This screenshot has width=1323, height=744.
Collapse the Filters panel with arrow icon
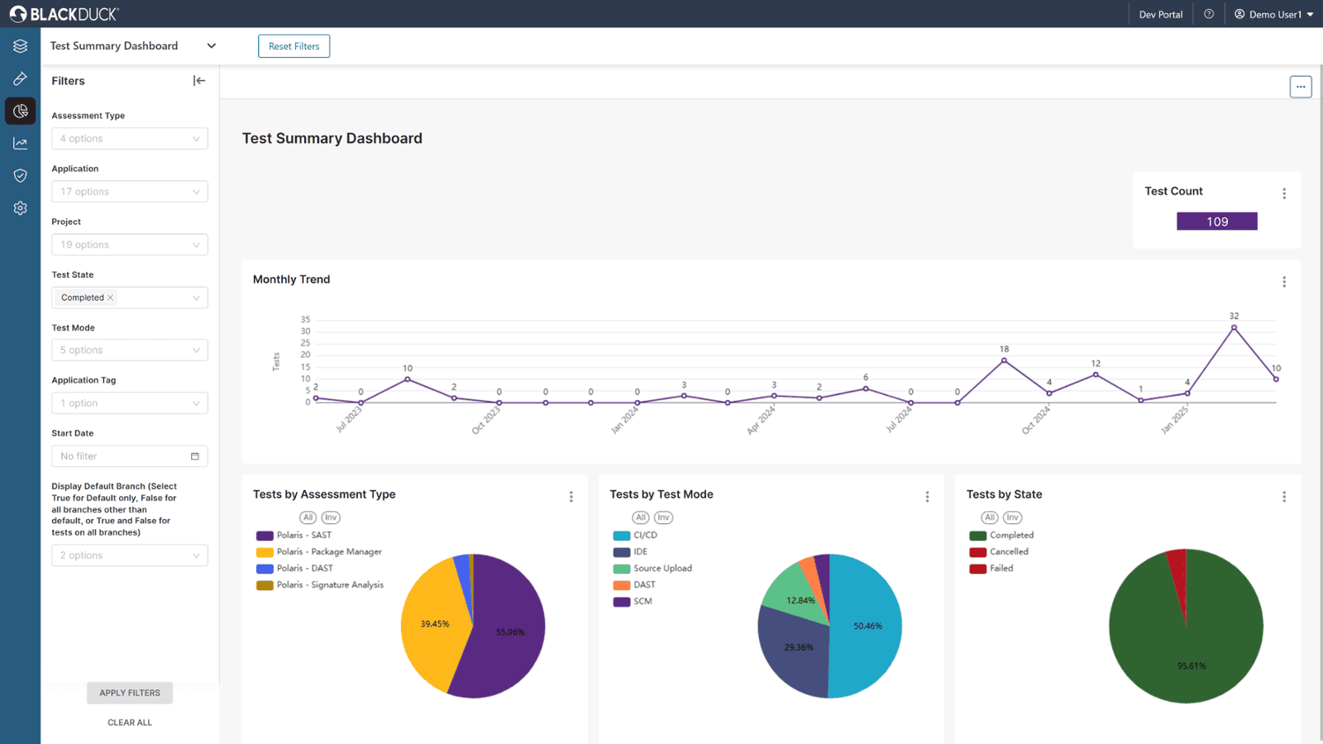[x=199, y=81]
